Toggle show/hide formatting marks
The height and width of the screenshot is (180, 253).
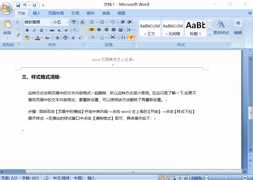click(131, 37)
